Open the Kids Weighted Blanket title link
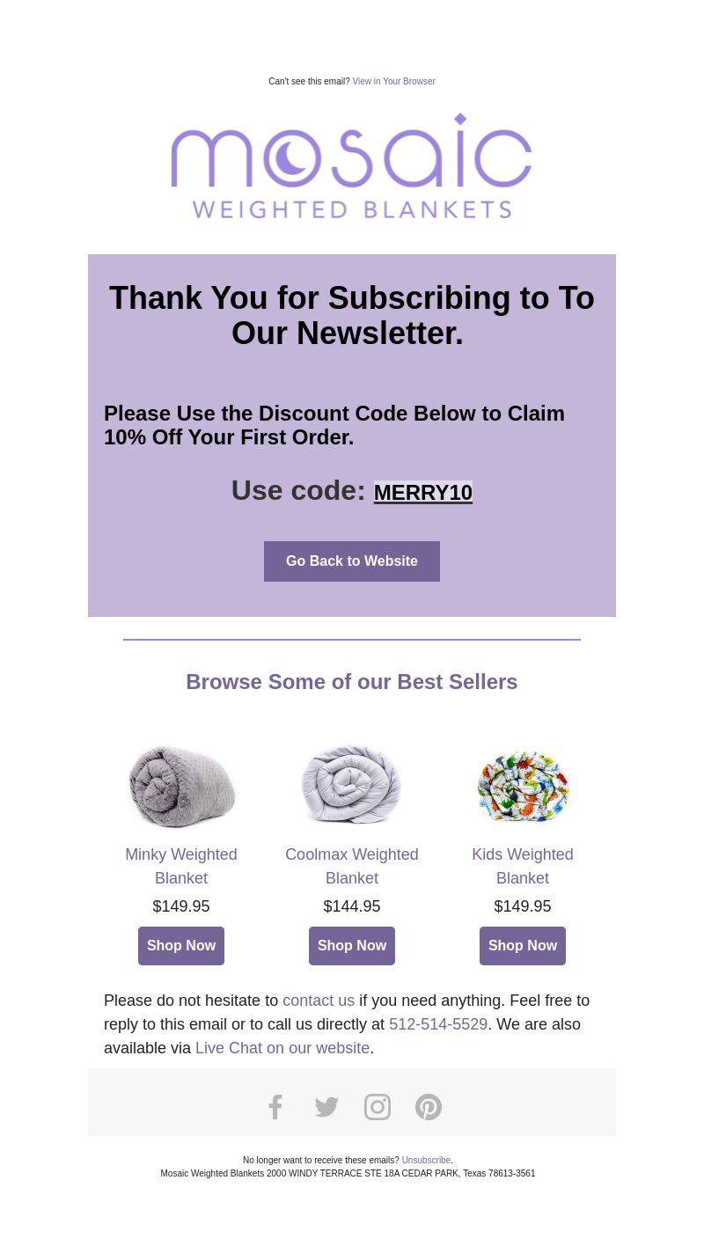 pyautogui.click(x=523, y=866)
